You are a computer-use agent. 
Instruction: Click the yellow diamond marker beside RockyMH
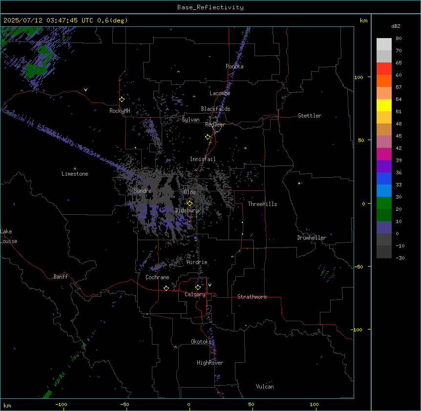tap(122, 100)
